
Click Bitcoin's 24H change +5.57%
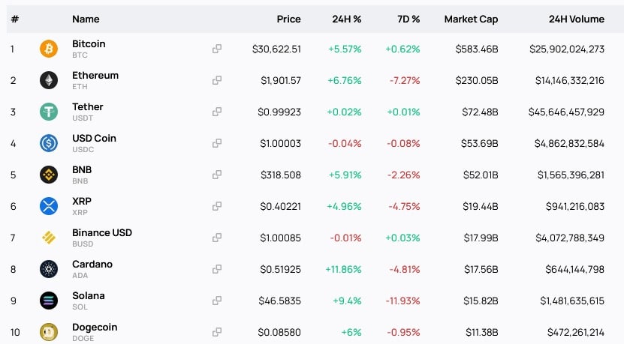345,49
